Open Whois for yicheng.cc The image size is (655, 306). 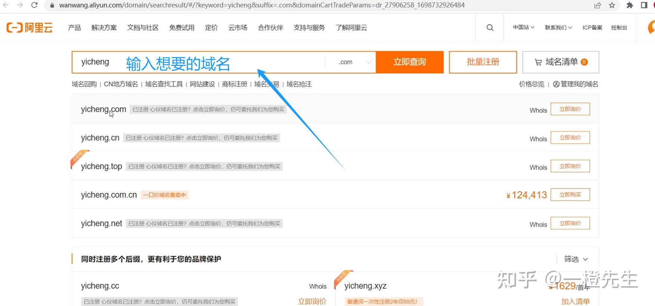pyautogui.click(x=318, y=286)
